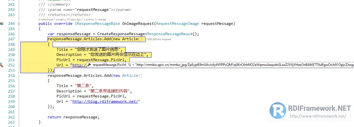Click line number 254 in the margin
Image resolution: width=354 pixels, height=127 pixels.
[11, 75]
